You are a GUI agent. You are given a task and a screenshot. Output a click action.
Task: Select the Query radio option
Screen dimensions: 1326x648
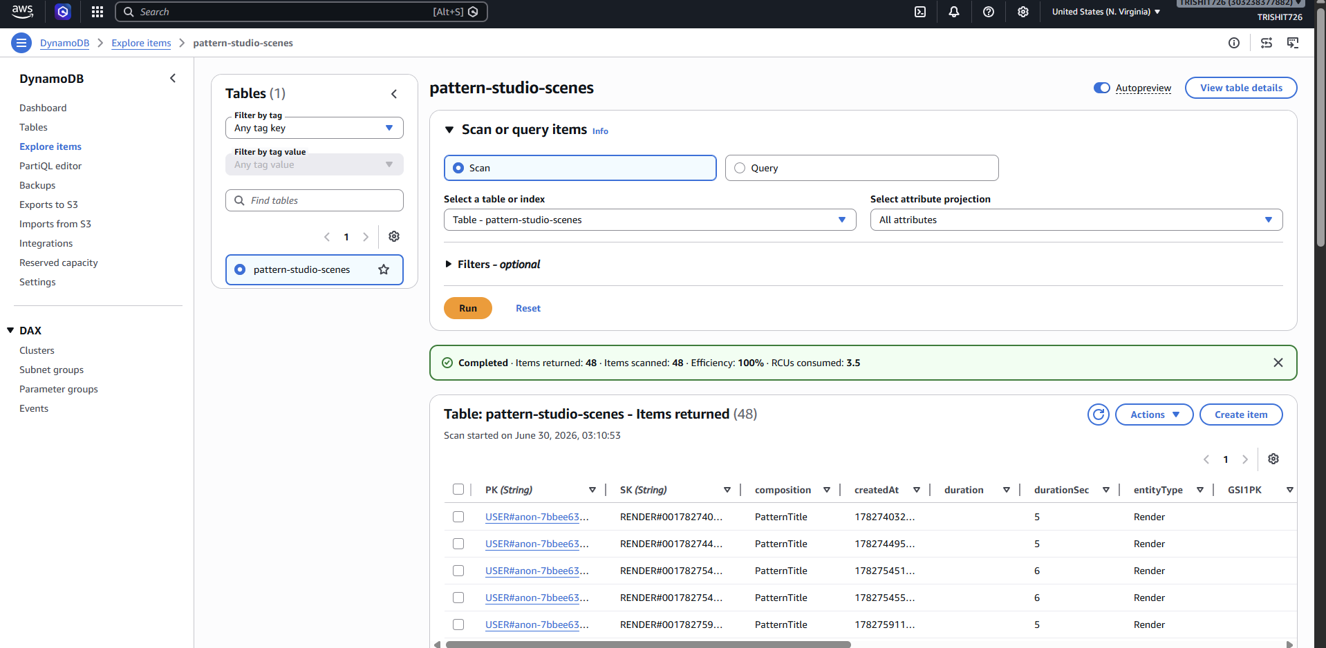[740, 168]
